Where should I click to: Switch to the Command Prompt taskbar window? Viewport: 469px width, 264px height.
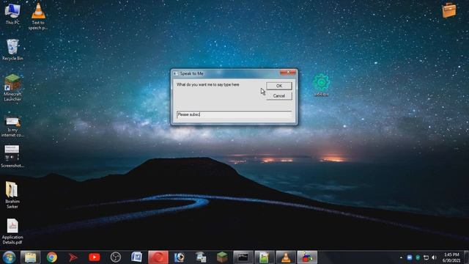tap(243, 257)
